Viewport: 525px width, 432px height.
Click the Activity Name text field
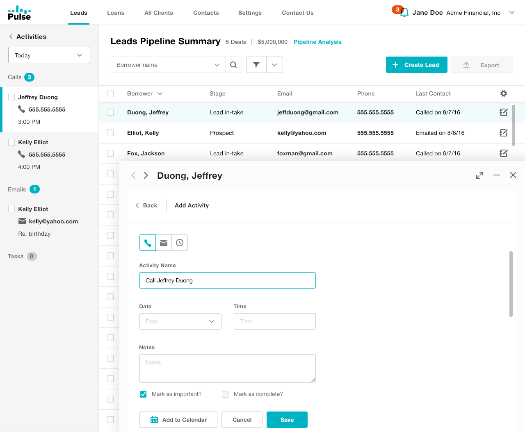pyautogui.click(x=228, y=280)
